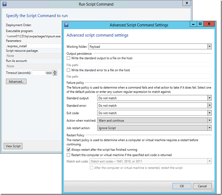The height and width of the screenshot is (195, 222).
Task: Click into the Parameters text field
Action: tap(33, 46)
